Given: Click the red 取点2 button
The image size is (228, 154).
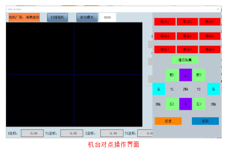Looking at the screenshot, I should tap(187, 22).
